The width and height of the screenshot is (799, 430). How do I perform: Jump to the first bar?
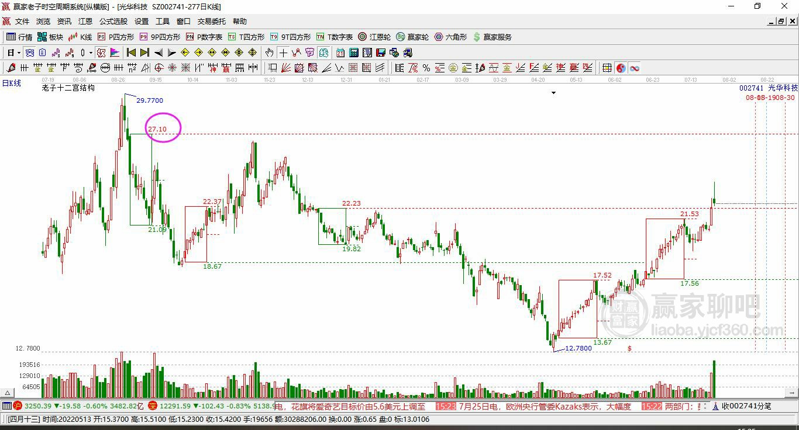(x=132, y=53)
